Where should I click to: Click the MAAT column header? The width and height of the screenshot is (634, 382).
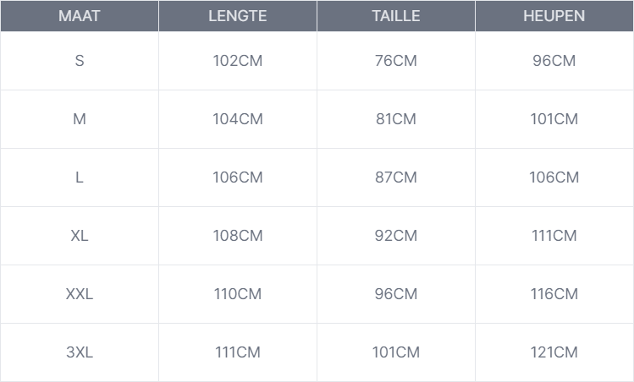tap(80, 16)
